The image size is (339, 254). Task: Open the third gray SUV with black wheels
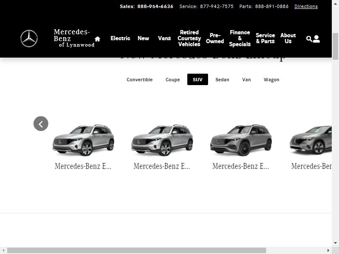point(241,140)
